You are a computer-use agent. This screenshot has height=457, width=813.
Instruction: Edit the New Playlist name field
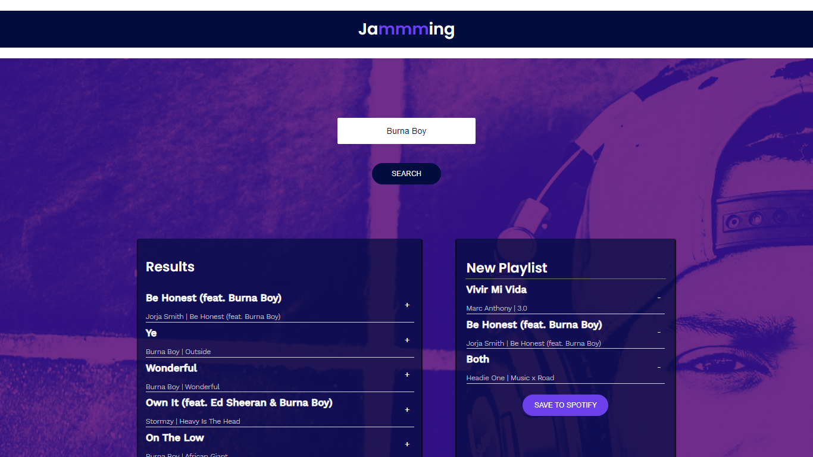coord(565,268)
